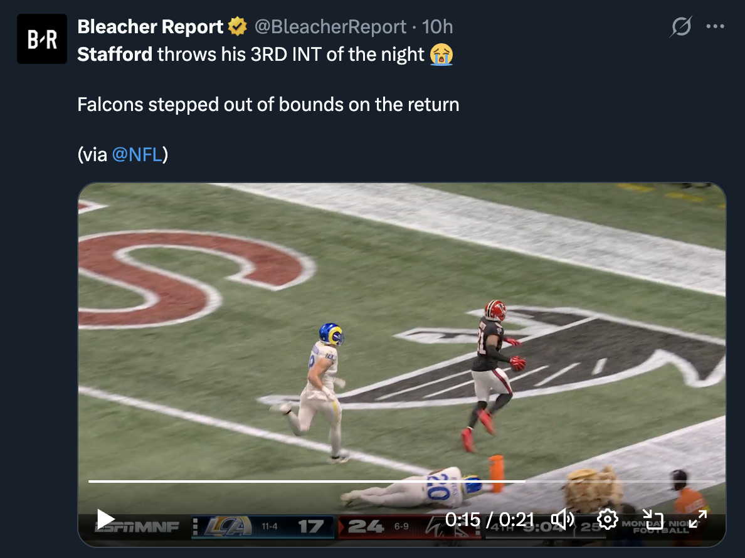
Task: Click the bold Stafford topic text
Action: pos(115,54)
